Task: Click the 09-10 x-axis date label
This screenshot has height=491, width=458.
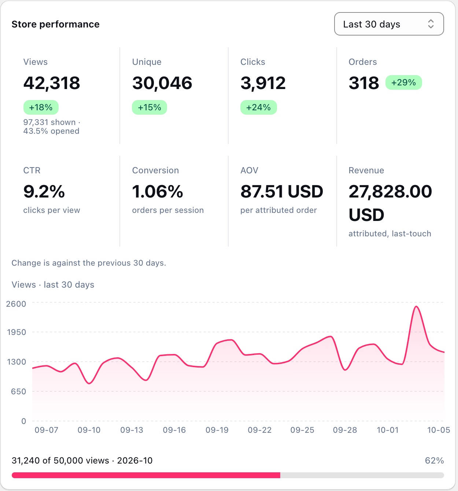Action: [89, 430]
